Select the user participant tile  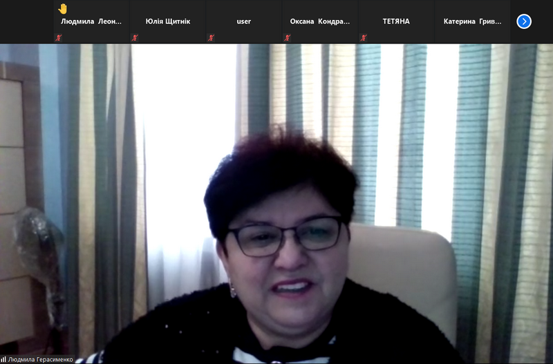[x=244, y=21]
